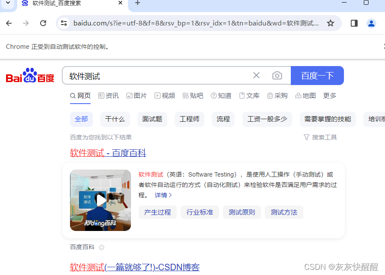Close the 软件测试_百度搜索 tab
385x275 pixels.
coord(120,3)
